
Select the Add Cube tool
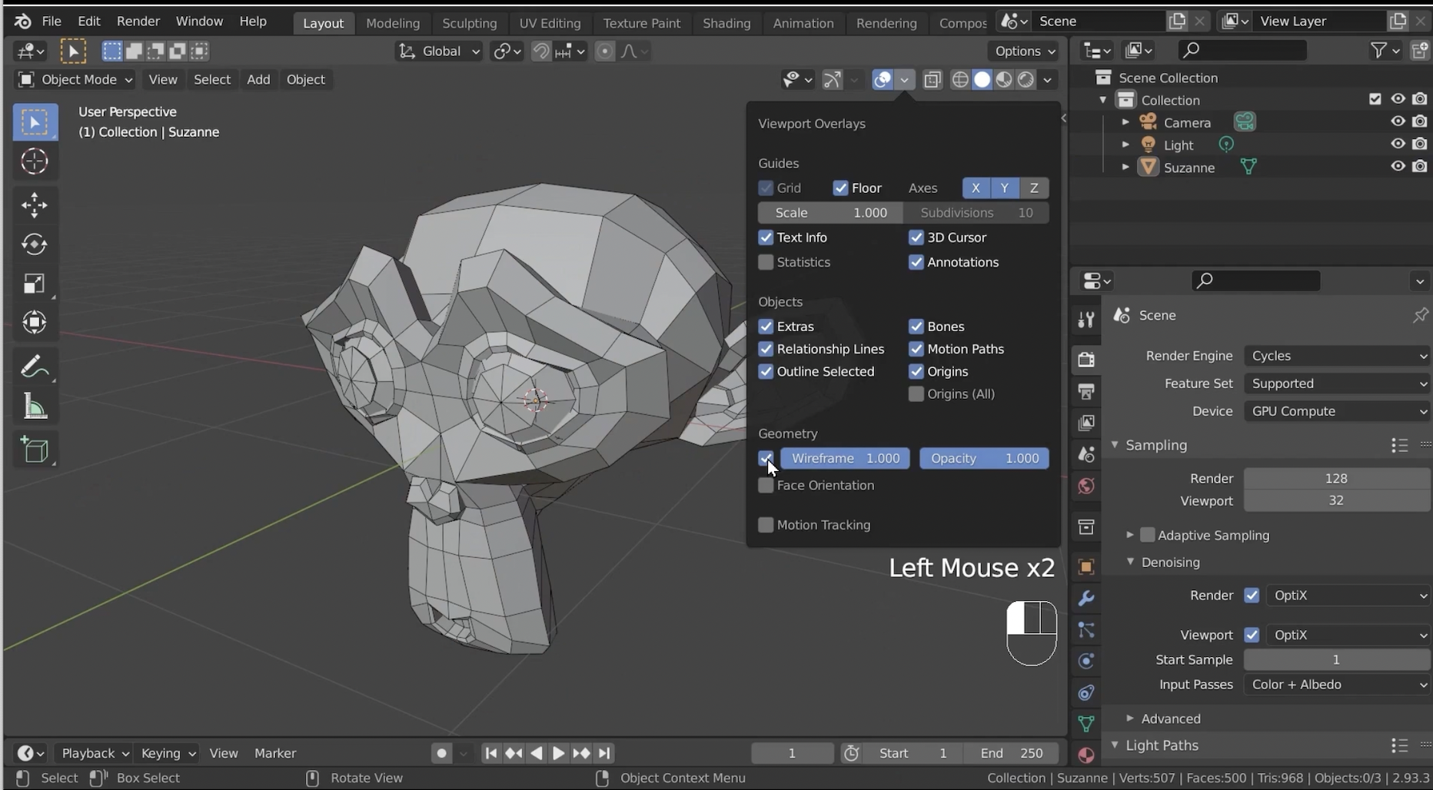point(35,450)
